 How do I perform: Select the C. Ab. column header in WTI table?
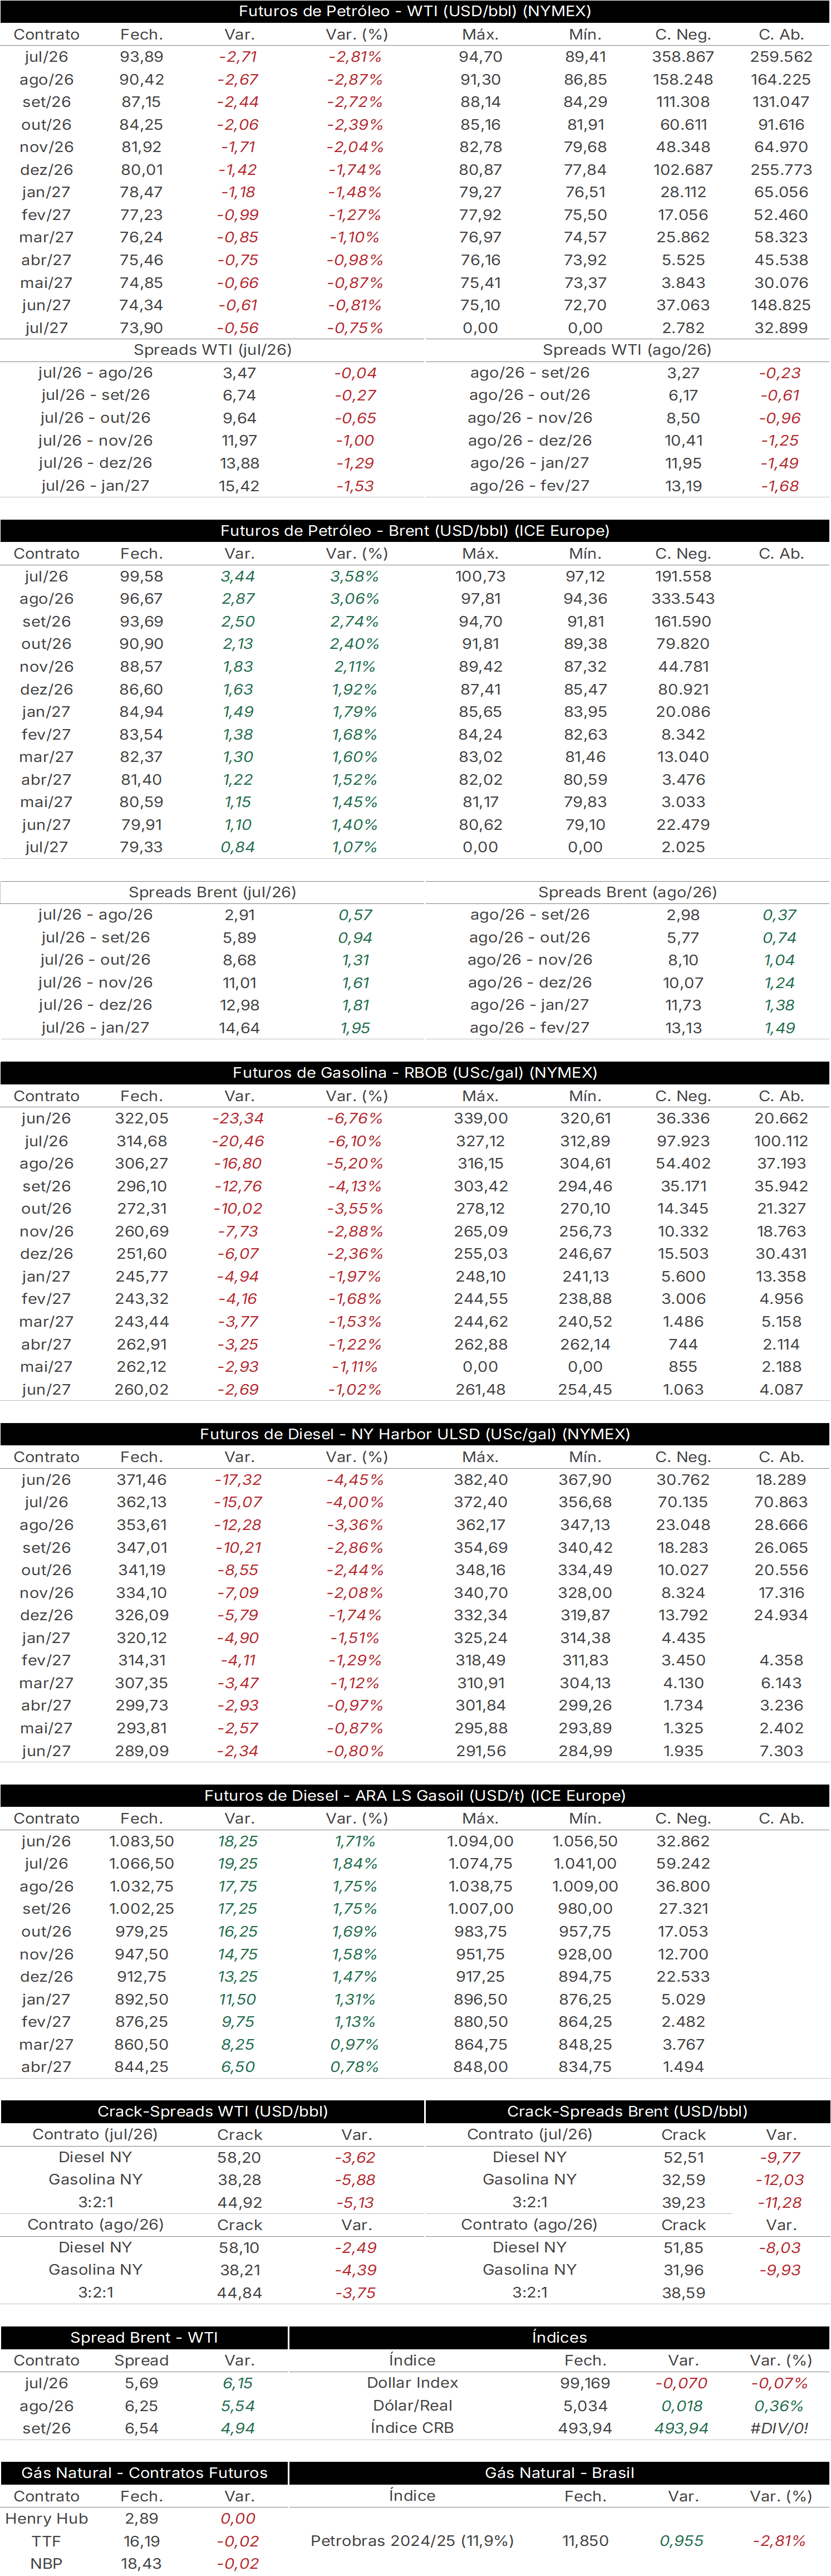[x=781, y=34]
